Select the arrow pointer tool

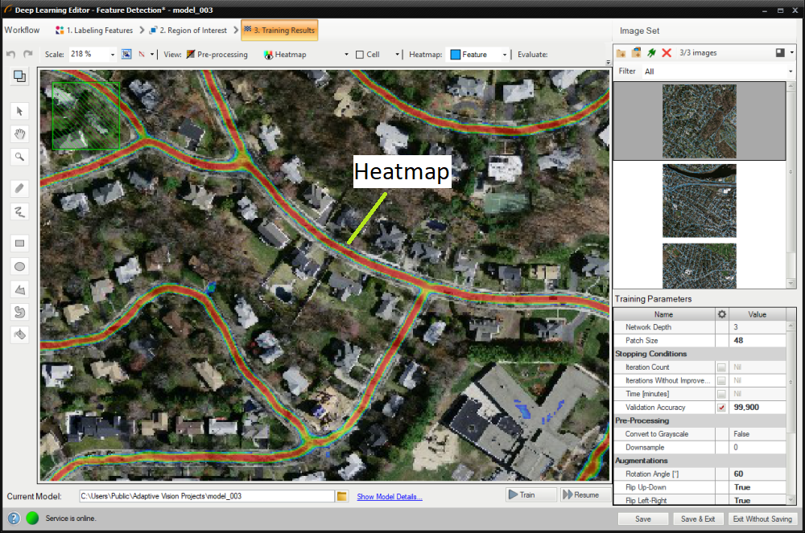tap(20, 111)
